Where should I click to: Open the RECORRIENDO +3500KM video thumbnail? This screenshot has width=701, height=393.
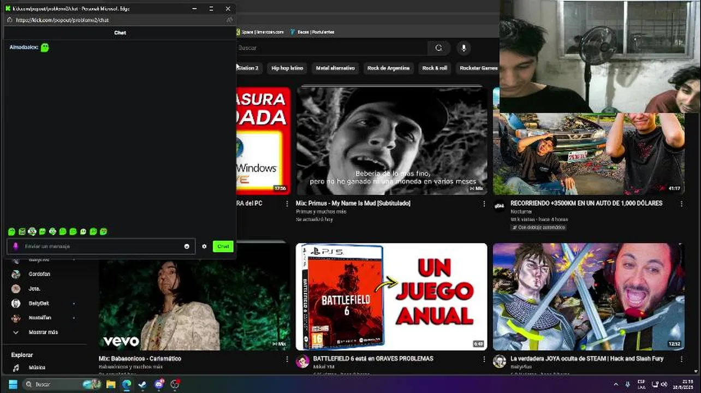[589, 154]
